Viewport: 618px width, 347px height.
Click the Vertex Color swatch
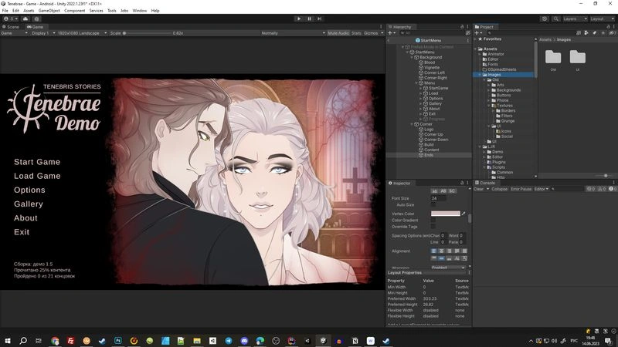click(x=446, y=214)
